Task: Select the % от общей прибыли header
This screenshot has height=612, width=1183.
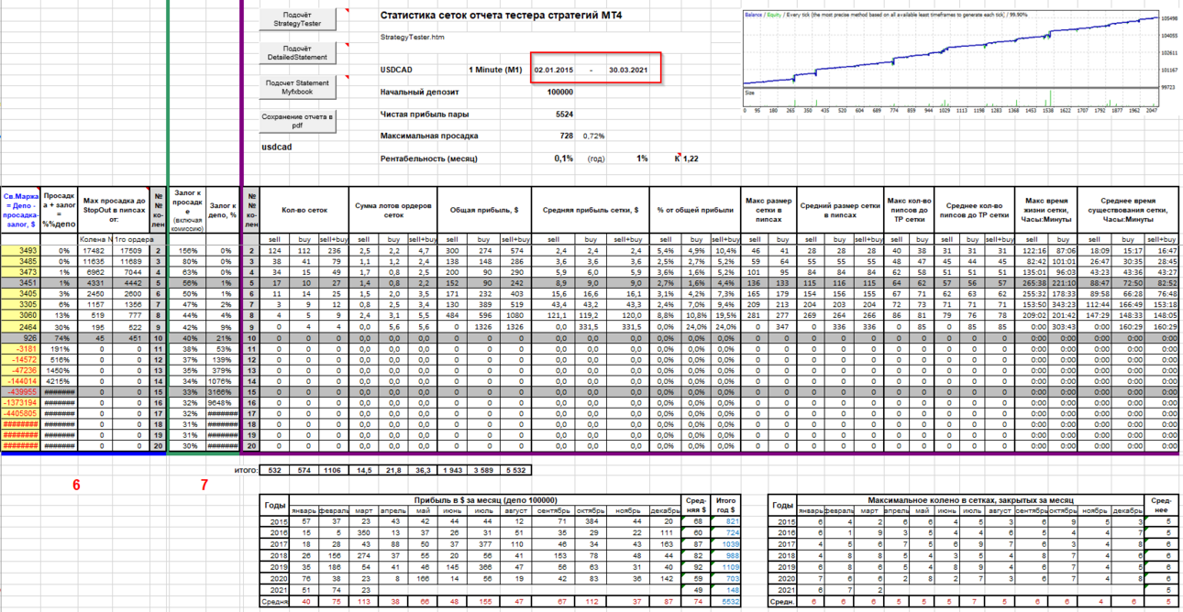Action: click(696, 210)
